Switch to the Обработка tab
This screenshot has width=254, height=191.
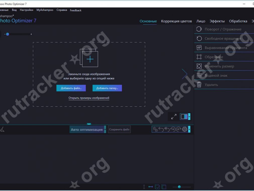pos(238,21)
